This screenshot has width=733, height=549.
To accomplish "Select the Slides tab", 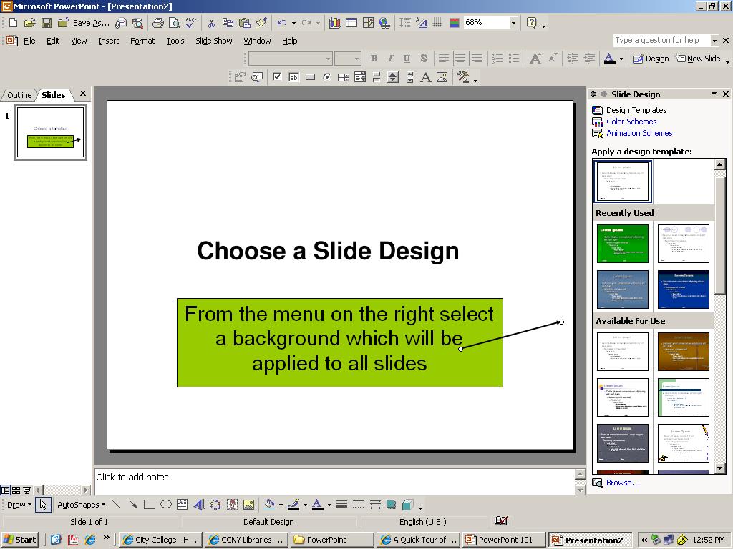I will pyautogui.click(x=54, y=95).
